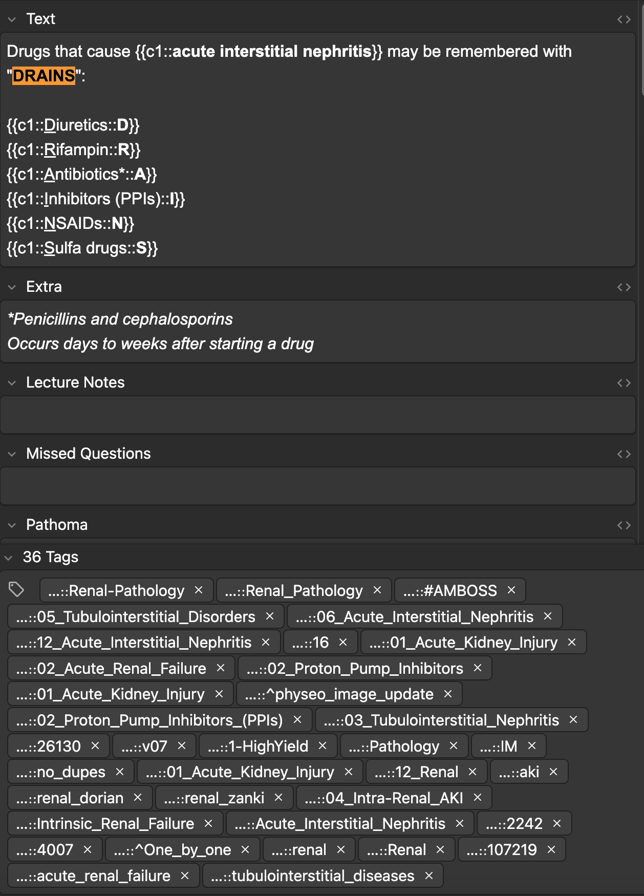Click the editor's vertical scrollbar
Viewport: 644px width, 896px height.
pos(641,51)
